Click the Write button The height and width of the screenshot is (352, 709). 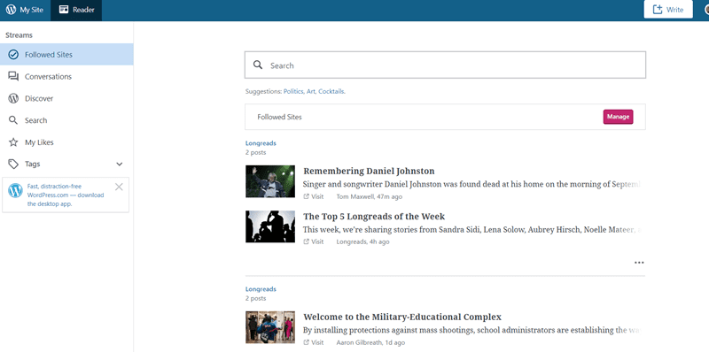pyautogui.click(x=668, y=10)
